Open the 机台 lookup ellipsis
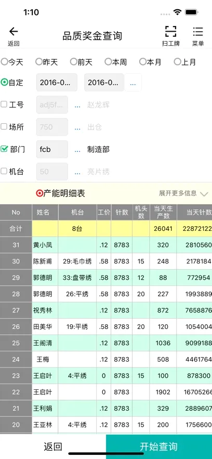 click(x=77, y=172)
